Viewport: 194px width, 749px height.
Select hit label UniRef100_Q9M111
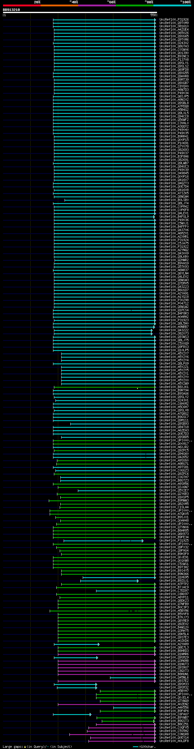[174, 420]
